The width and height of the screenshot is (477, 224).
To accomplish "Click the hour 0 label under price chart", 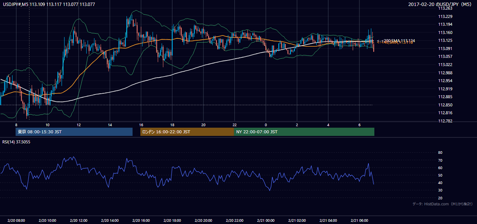I will click(x=266, y=125).
